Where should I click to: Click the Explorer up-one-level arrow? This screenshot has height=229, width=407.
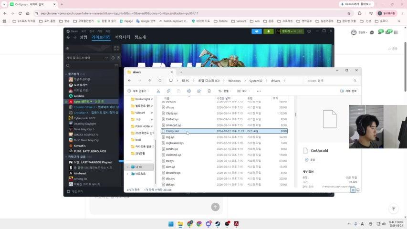coord(150,81)
